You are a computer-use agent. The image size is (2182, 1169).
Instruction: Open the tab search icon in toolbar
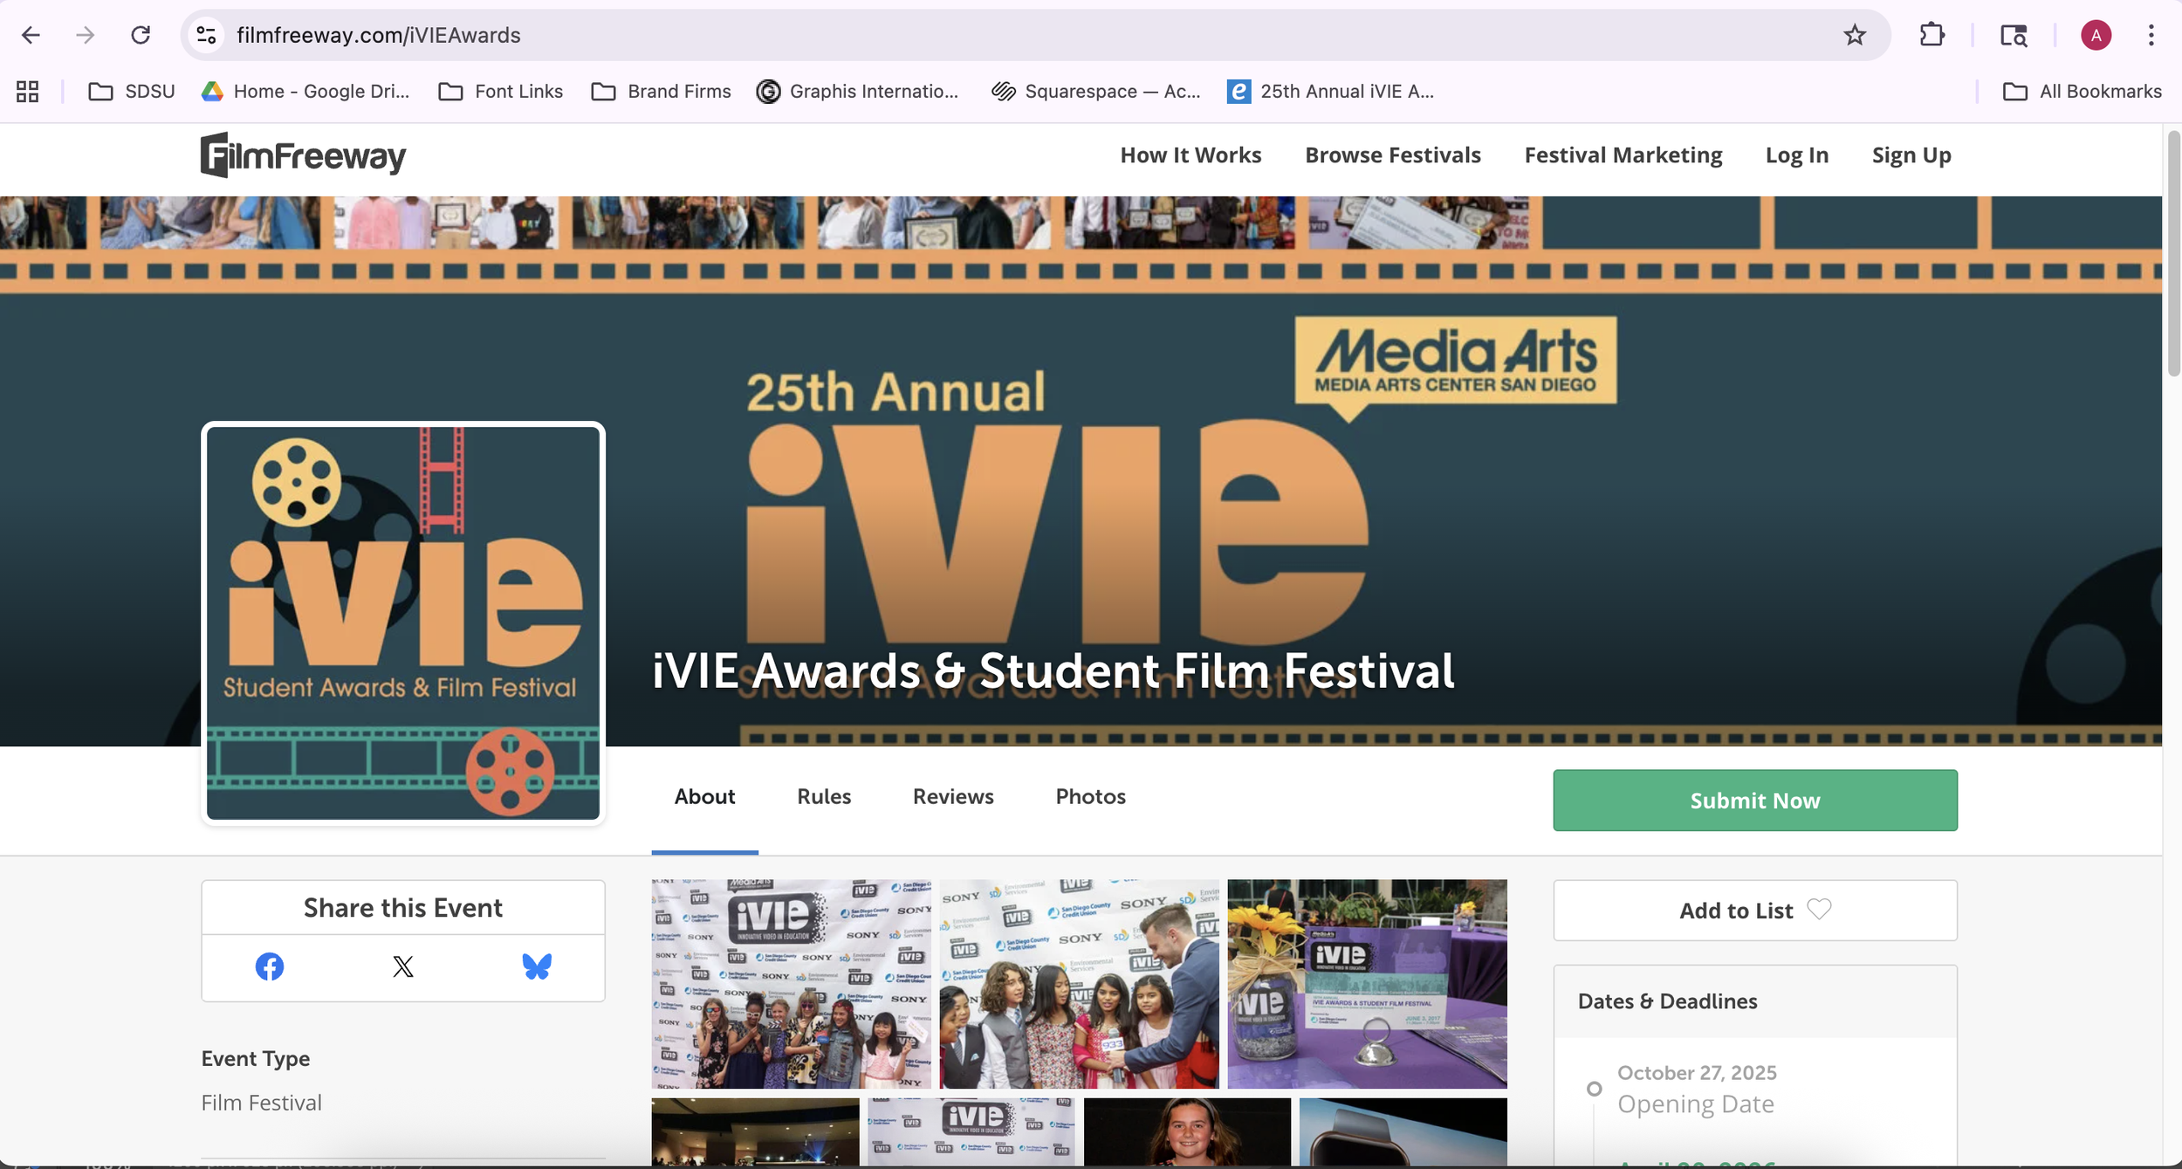pos(2014,35)
